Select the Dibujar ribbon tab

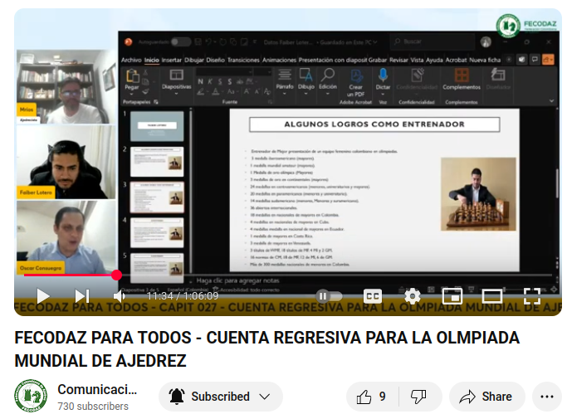click(x=193, y=60)
